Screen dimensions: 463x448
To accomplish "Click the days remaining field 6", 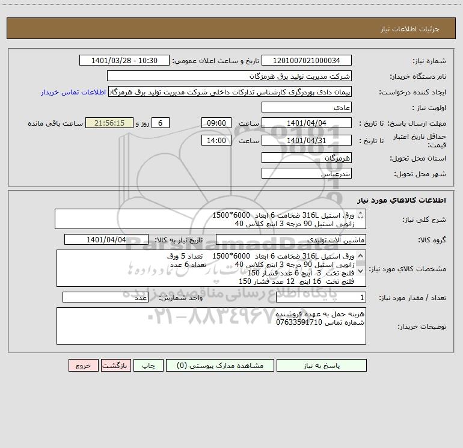I will click(161, 123).
